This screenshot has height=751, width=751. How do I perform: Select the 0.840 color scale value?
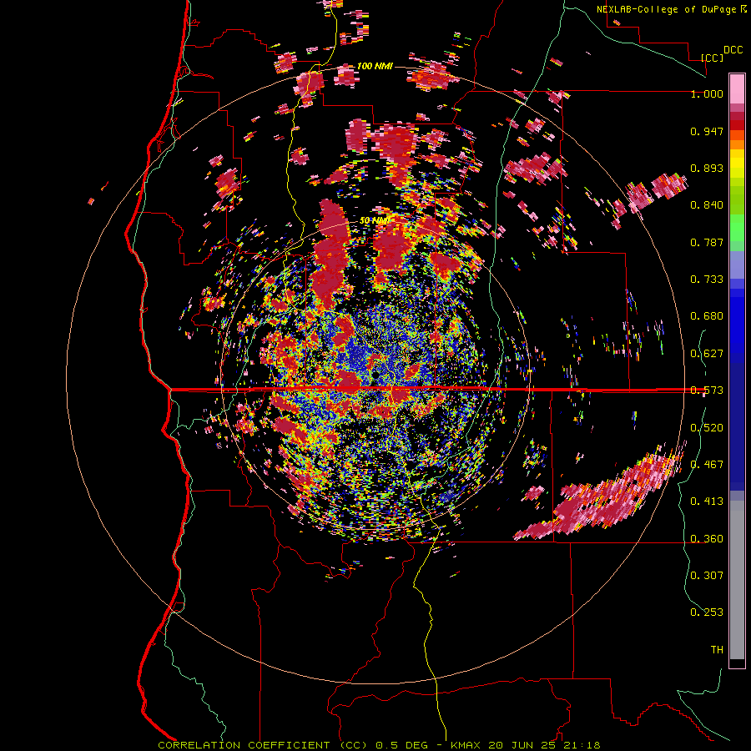coord(707,205)
